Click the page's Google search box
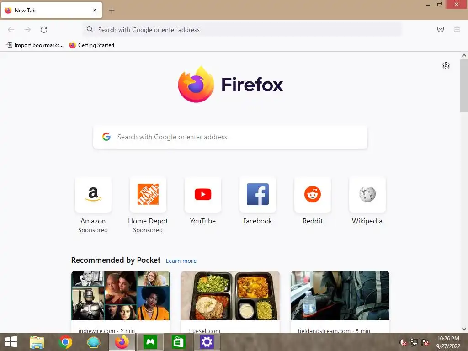This screenshot has height=351, width=468. pos(230,137)
